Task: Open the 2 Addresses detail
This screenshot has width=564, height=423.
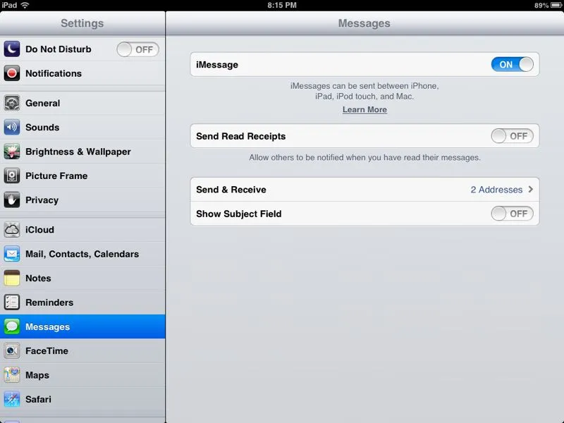Action: click(x=496, y=190)
